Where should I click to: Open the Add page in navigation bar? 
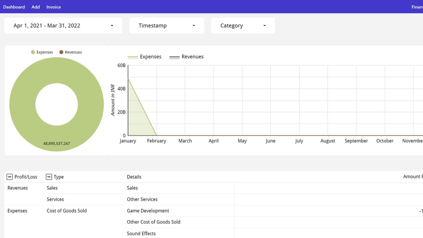tap(36, 7)
